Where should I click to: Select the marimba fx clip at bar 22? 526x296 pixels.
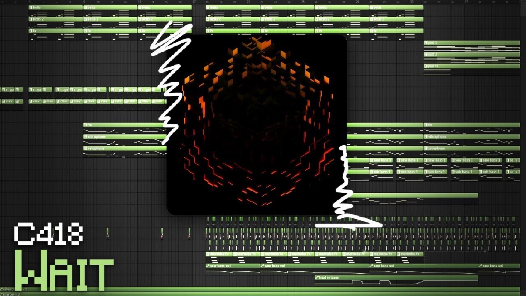pos(274,254)
